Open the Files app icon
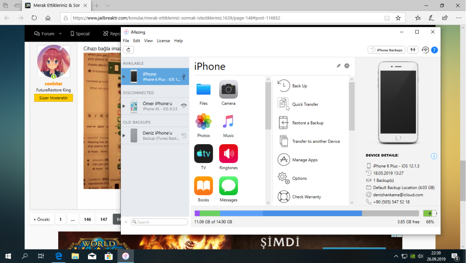This screenshot has width=466, height=263. [x=203, y=89]
